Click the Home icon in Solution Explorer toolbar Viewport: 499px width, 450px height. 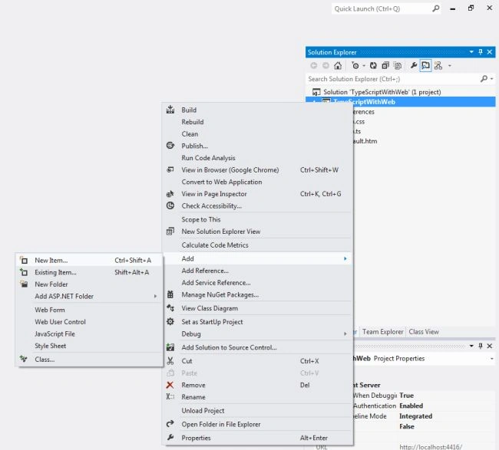338,66
